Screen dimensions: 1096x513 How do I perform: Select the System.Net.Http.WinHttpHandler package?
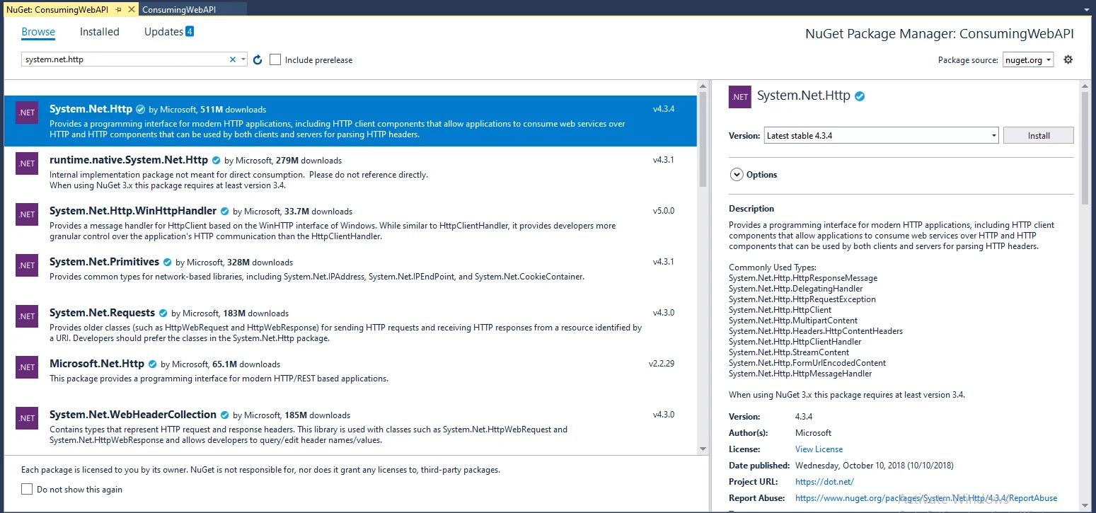(x=350, y=223)
